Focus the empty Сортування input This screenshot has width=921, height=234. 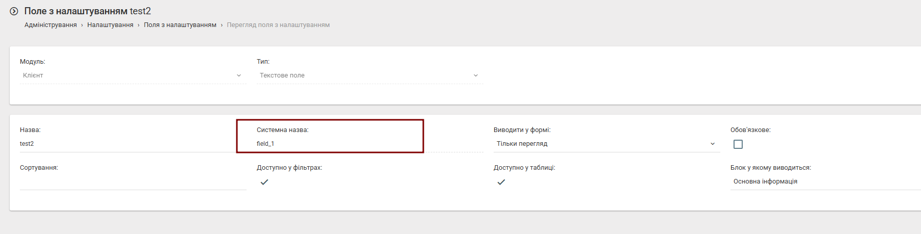pos(132,182)
